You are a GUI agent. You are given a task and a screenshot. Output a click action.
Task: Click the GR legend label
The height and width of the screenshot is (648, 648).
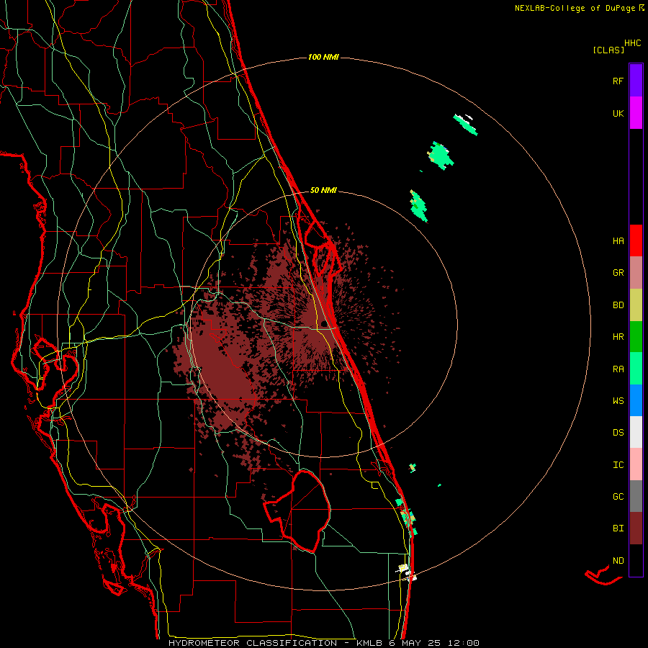tap(618, 273)
